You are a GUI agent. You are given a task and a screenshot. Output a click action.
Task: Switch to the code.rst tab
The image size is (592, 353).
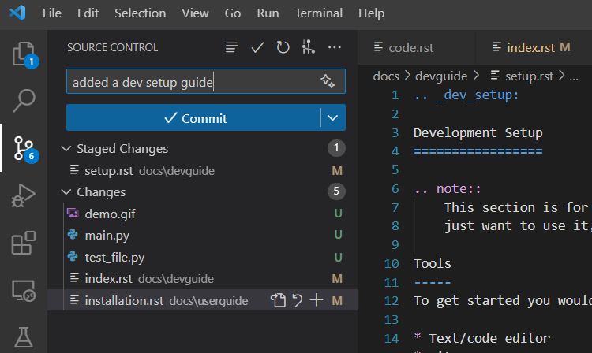(405, 48)
